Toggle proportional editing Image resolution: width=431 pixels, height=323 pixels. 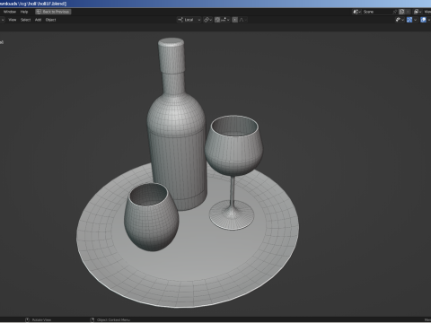[x=235, y=20]
